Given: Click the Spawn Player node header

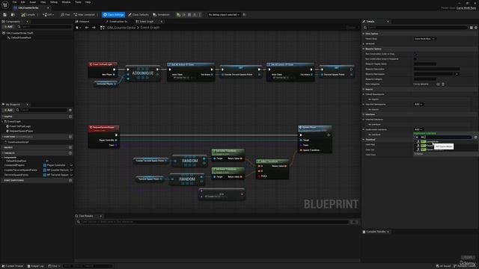Looking at the screenshot, I should click(314, 128).
